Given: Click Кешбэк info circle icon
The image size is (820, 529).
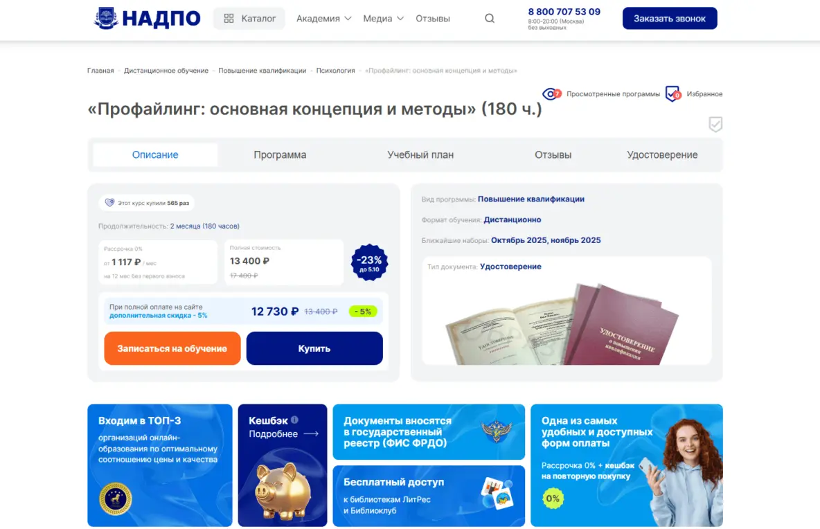Looking at the screenshot, I should [x=294, y=420].
